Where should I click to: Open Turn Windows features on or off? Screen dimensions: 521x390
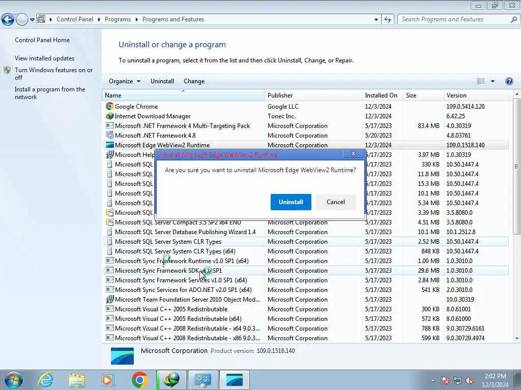[x=53, y=74]
